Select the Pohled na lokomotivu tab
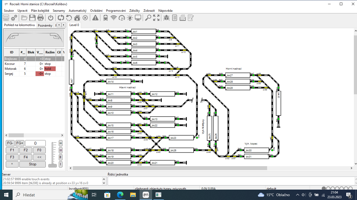The width and height of the screenshot is (357, 200). click(x=19, y=25)
